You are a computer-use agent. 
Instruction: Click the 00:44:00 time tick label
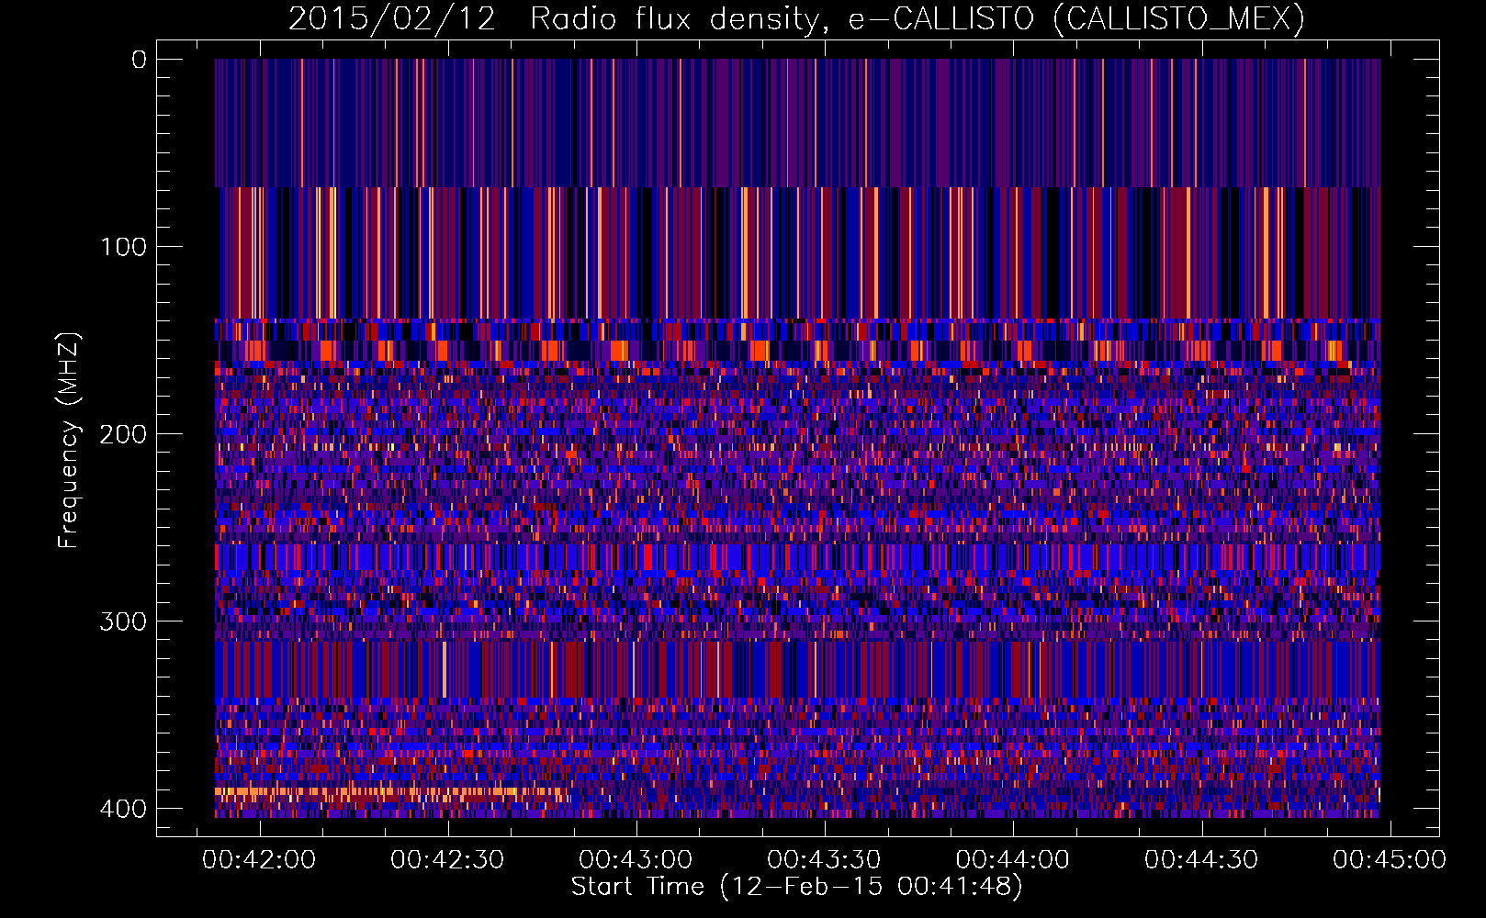tap(1012, 860)
